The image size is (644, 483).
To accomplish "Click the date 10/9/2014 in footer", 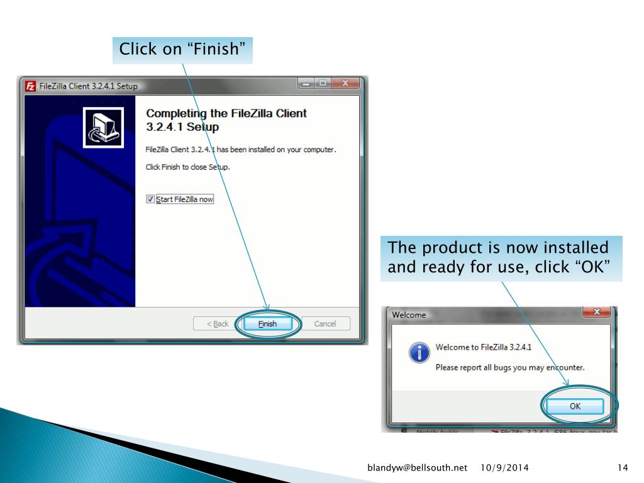I will [504, 468].
